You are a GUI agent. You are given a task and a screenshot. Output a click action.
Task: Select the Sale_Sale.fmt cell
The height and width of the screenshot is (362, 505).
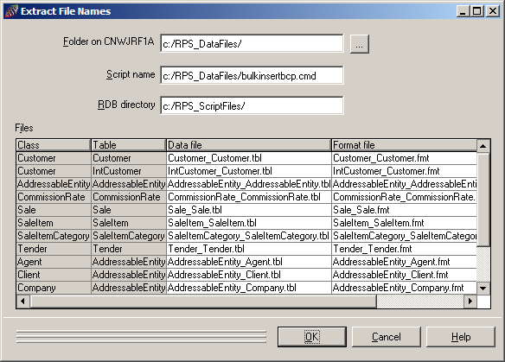click(404, 210)
